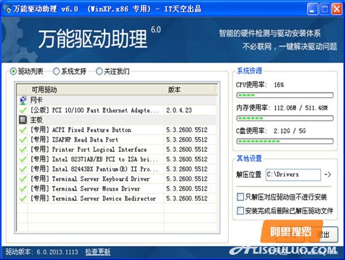This screenshot has width=345, height=260.
Task: Select the 驱动列表 radio button
Action: coord(13,71)
